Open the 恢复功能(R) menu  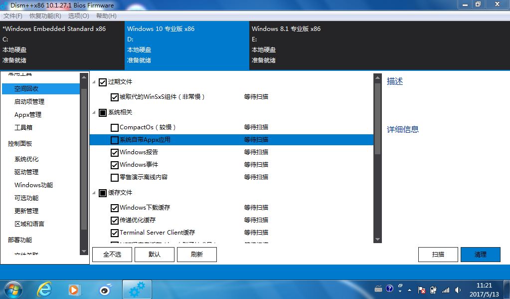(45, 16)
